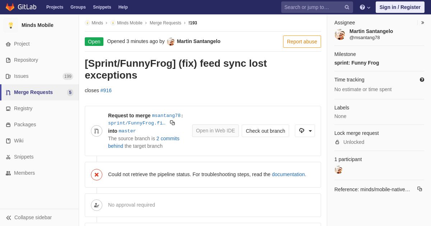The width and height of the screenshot is (431, 226).
Task: Click the Search or jump to field
Action: point(317,7)
